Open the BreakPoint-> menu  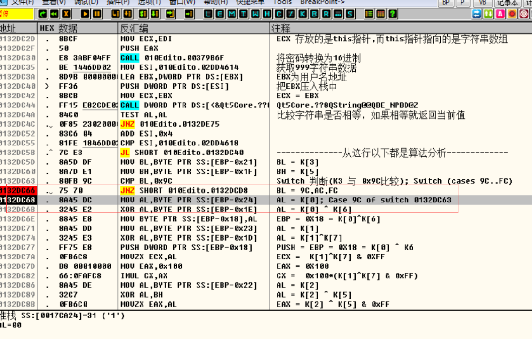coord(322,2)
